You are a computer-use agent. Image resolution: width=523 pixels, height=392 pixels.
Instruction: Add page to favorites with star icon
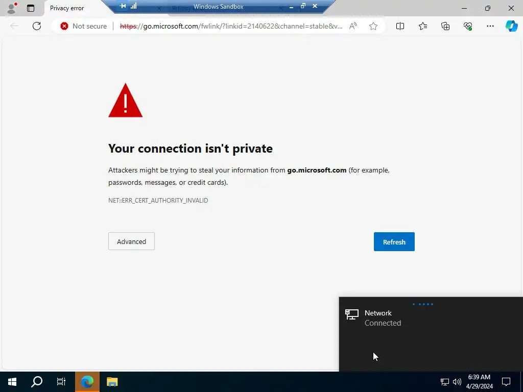(373, 26)
